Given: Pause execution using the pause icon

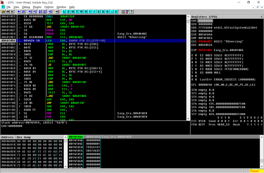Looking at the screenshot, I should coord(23,12).
